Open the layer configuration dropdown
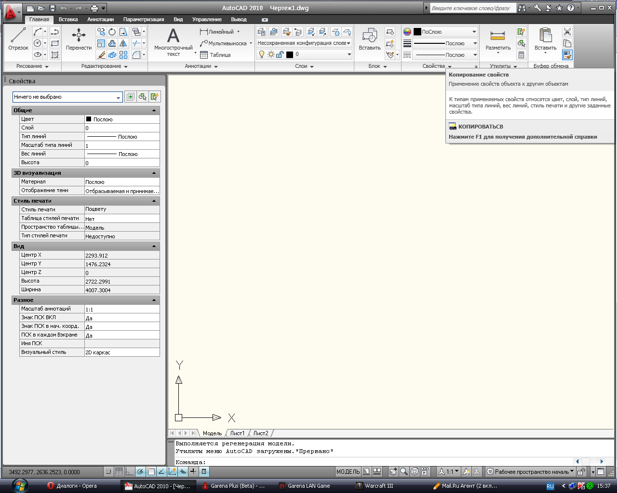The height and width of the screenshot is (493, 617). point(304,43)
